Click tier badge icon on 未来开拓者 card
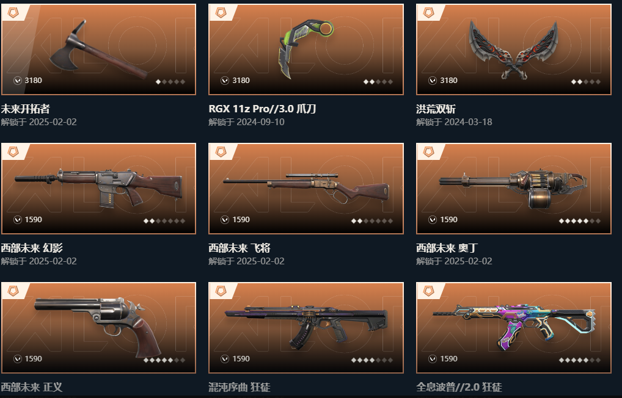Viewport: 622px width, 398px height. (x=13, y=13)
